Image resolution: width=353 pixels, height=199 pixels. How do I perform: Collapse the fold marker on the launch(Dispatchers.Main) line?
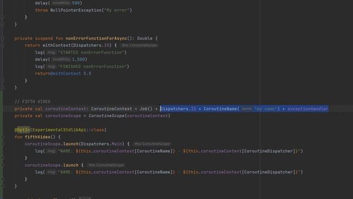pyautogui.click(x=2, y=144)
